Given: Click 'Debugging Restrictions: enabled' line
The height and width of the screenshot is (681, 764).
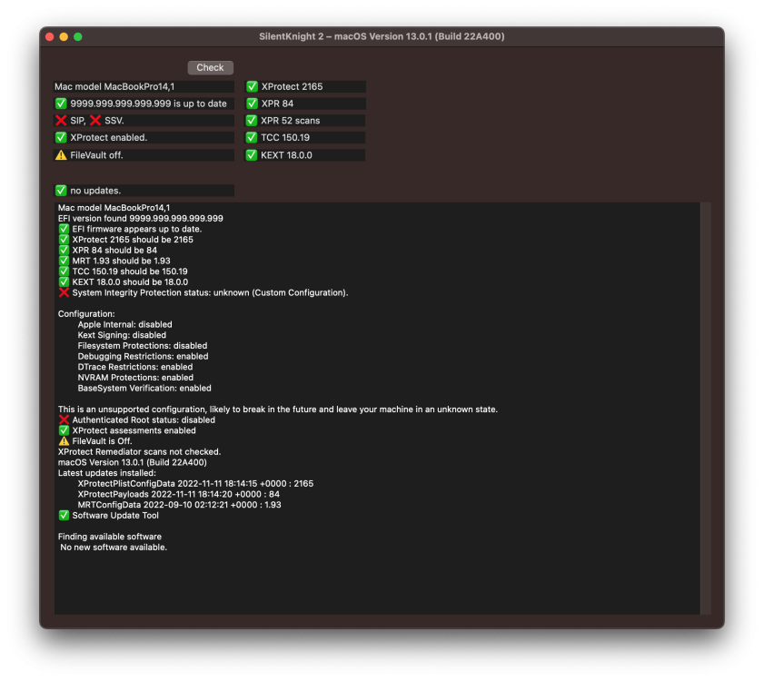Looking at the screenshot, I should (x=143, y=356).
